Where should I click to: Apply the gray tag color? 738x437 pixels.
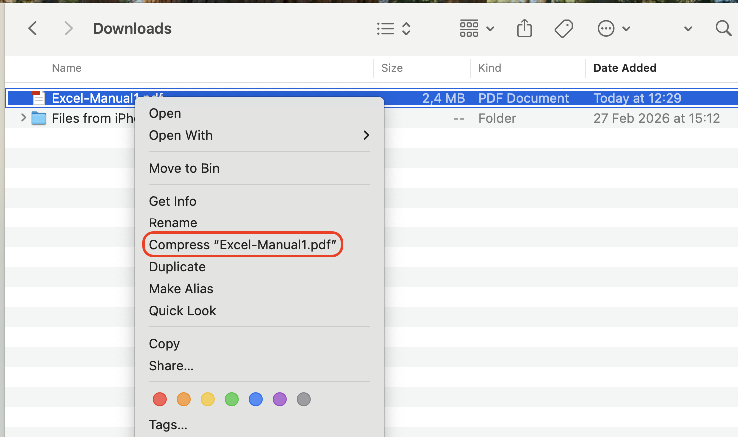click(304, 399)
